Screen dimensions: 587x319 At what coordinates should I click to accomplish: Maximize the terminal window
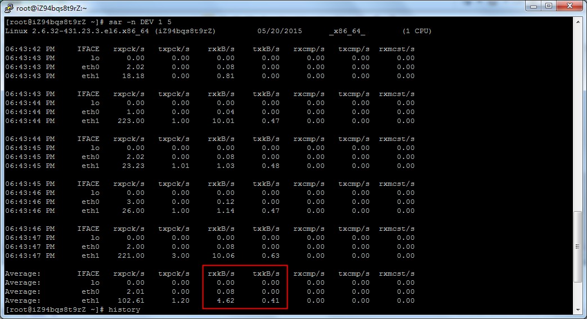[x=548, y=7]
